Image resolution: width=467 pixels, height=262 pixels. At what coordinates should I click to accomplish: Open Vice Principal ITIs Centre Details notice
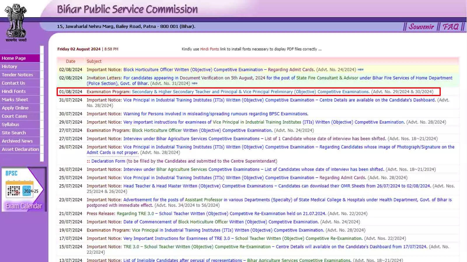pos(279,100)
